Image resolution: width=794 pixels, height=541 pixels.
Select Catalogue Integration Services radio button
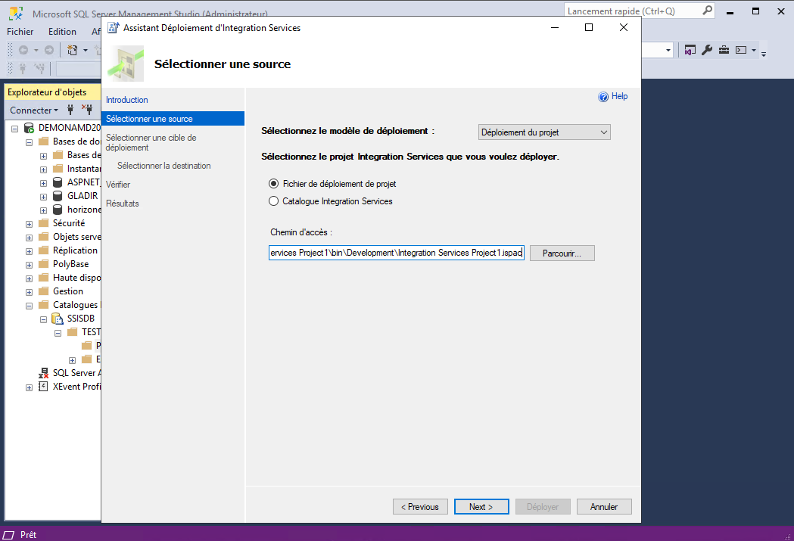click(x=273, y=201)
